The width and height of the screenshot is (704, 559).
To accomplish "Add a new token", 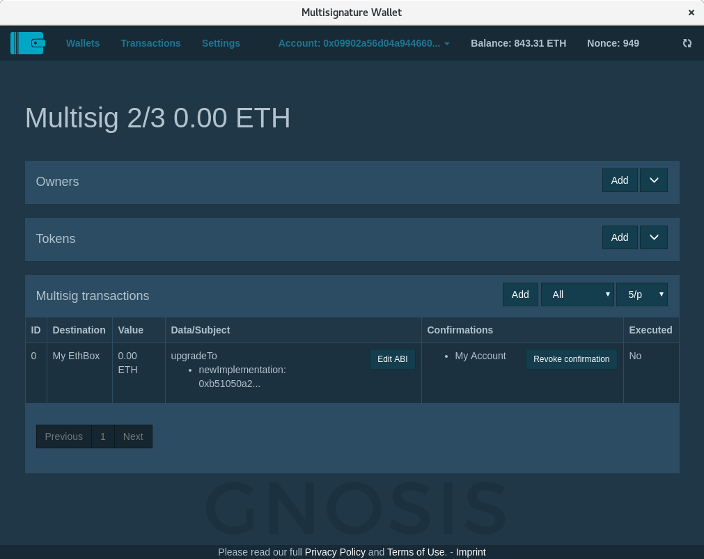I will pos(620,237).
